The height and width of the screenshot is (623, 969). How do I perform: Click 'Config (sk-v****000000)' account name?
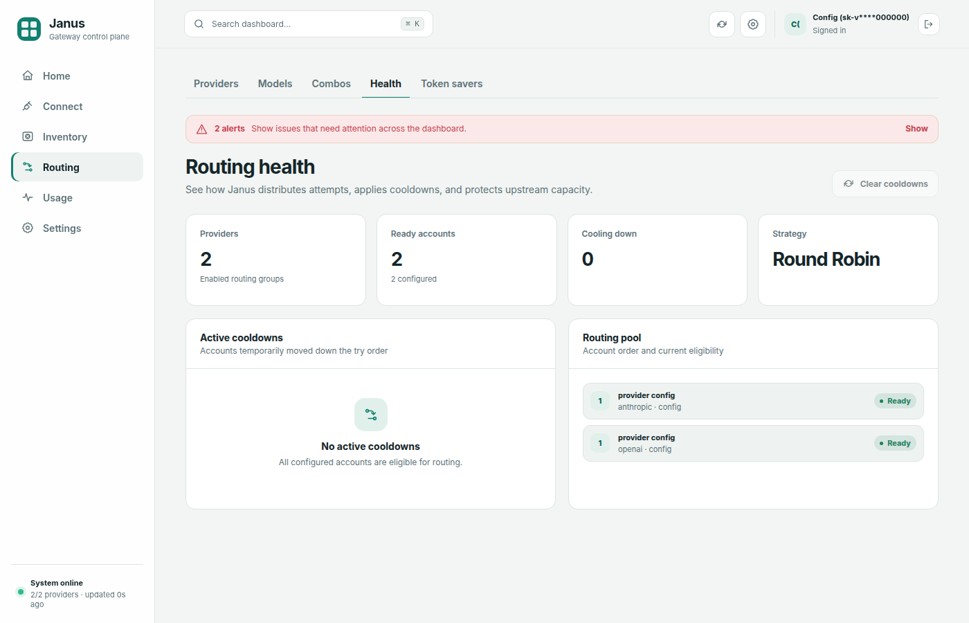click(x=861, y=17)
